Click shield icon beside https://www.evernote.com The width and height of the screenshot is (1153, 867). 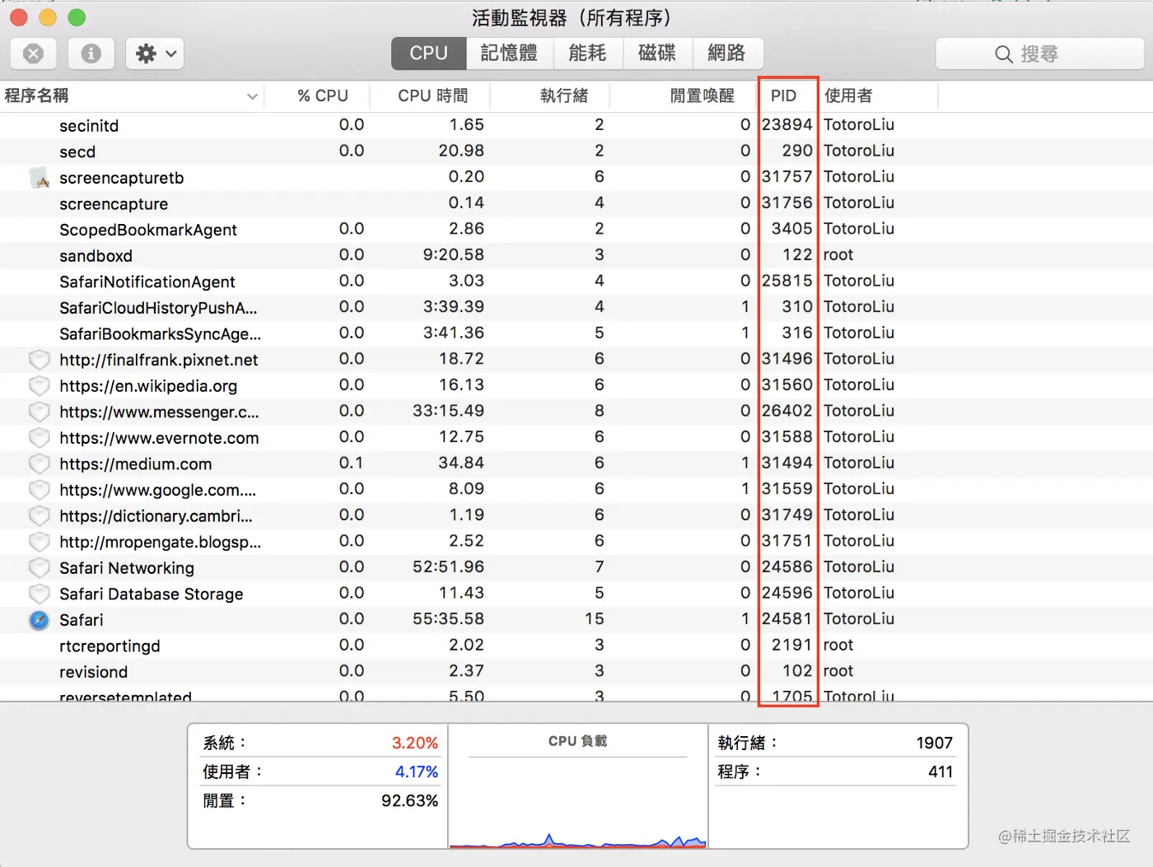pos(40,438)
